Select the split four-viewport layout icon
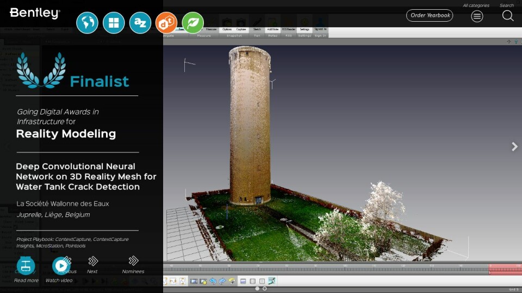The width and height of the screenshot is (522, 293). pos(253,281)
